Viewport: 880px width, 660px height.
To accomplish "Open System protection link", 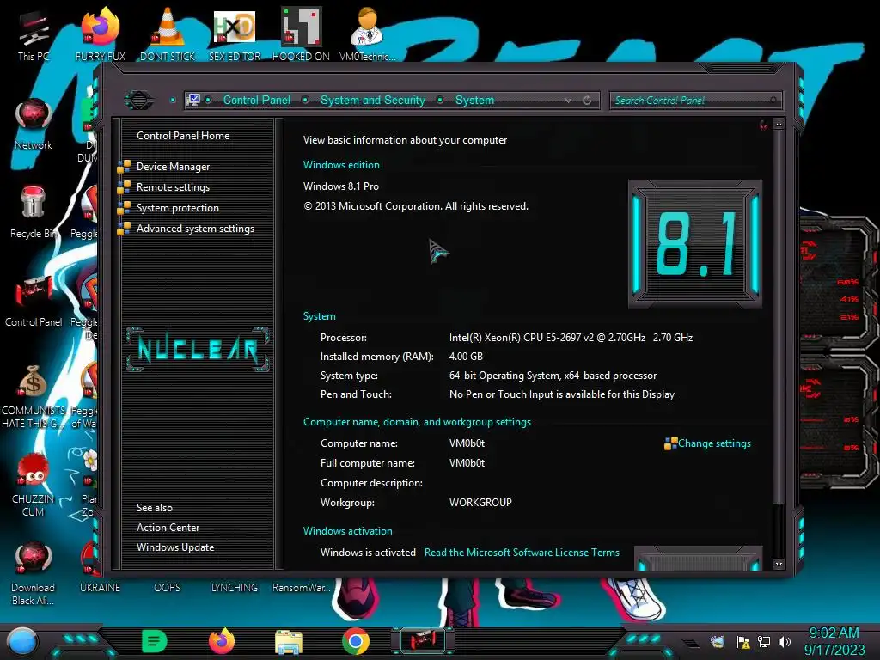I will 177,208.
